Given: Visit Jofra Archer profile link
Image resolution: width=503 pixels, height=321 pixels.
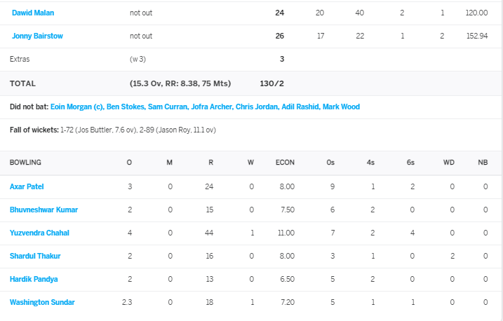Looking at the screenshot, I should point(212,107).
